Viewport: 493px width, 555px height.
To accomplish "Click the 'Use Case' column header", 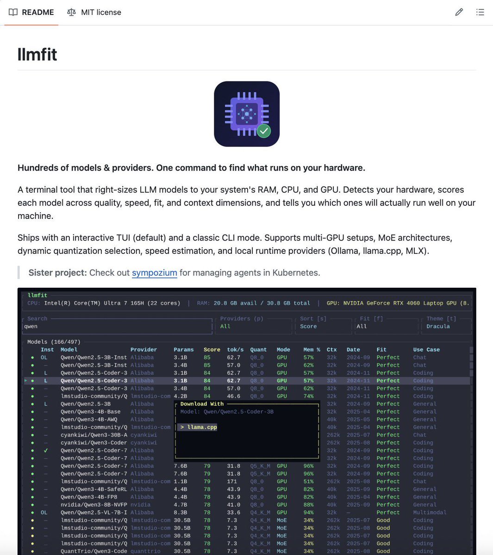I will pyautogui.click(x=426, y=350).
